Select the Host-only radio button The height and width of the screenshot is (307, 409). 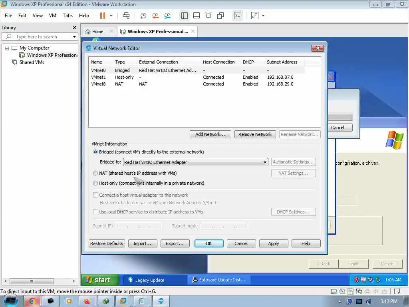pyautogui.click(x=95, y=183)
